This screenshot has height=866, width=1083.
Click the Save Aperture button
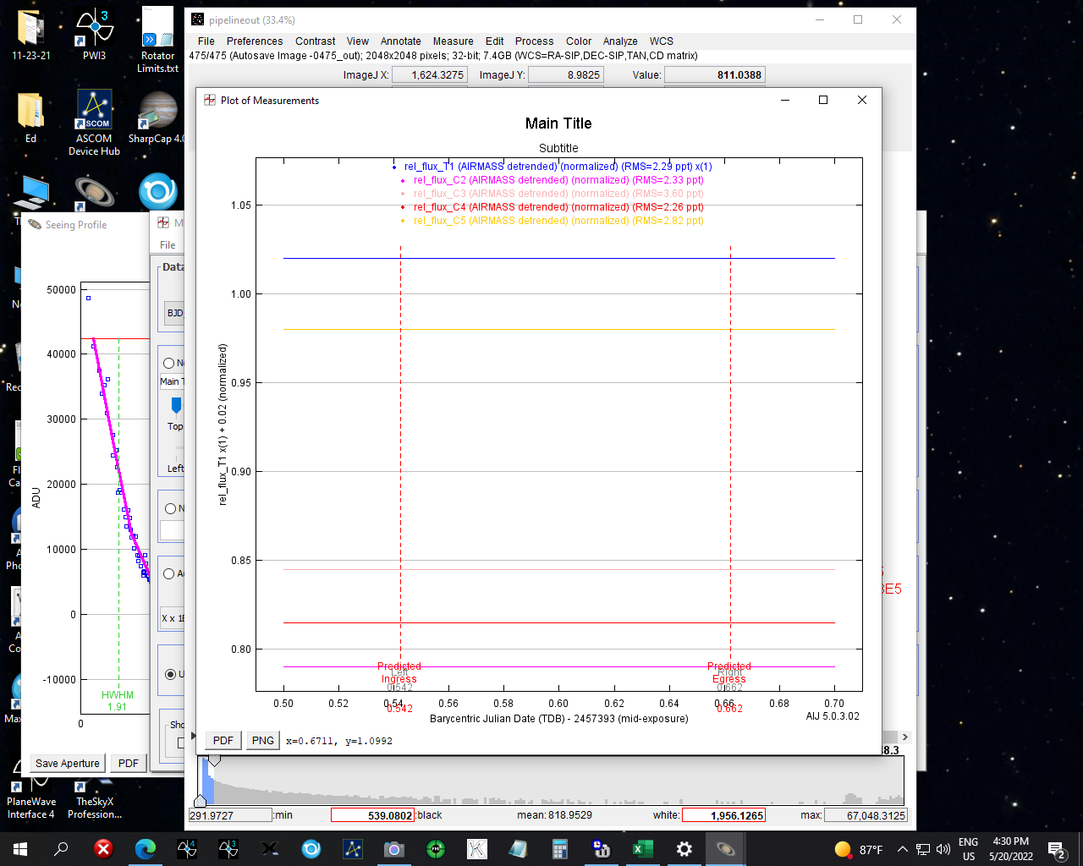click(x=68, y=763)
